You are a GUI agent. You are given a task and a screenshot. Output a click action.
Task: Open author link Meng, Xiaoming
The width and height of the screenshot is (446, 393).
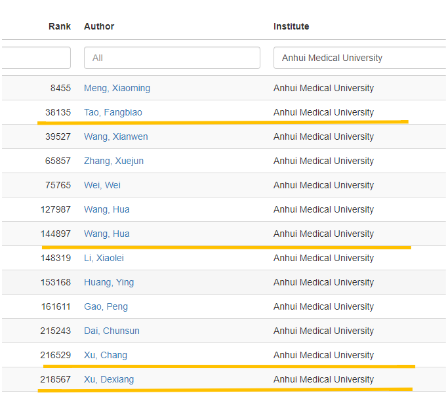click(x=117, y=88)
